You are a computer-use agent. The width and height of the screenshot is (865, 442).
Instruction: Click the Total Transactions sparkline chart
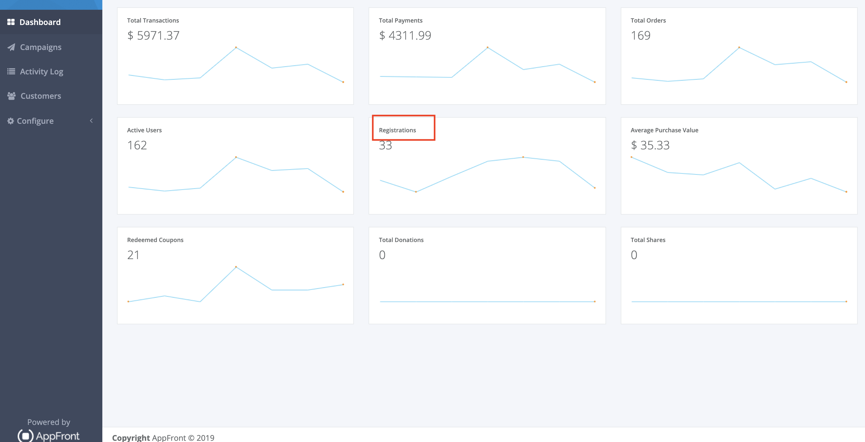[x=236, y=65]
